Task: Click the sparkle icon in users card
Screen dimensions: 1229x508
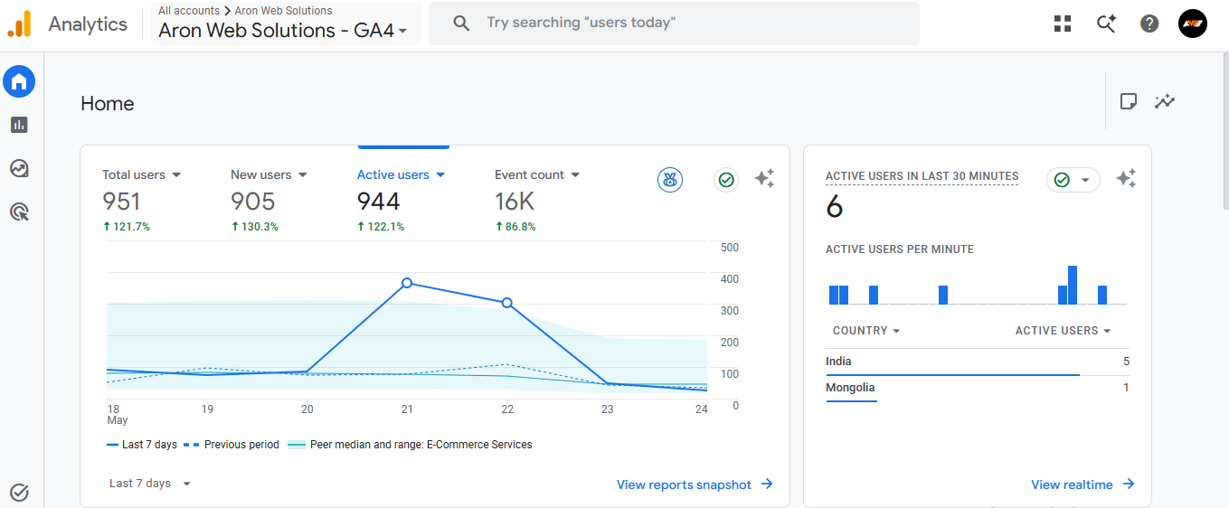Action: (x=764, y=179)
